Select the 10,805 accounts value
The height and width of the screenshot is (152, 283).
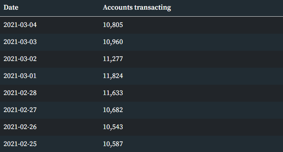point(113,25)
